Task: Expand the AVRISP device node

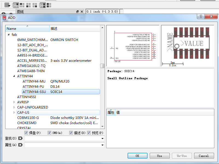Action: coord(14,102)
